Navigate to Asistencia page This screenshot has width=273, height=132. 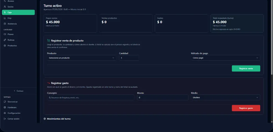pyautogui.click(x=18, y=24)
